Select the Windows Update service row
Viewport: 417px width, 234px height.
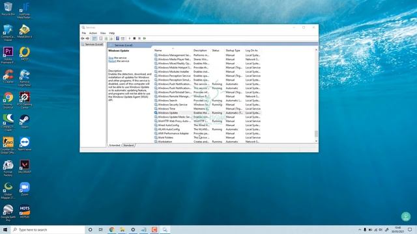[207, 112]
